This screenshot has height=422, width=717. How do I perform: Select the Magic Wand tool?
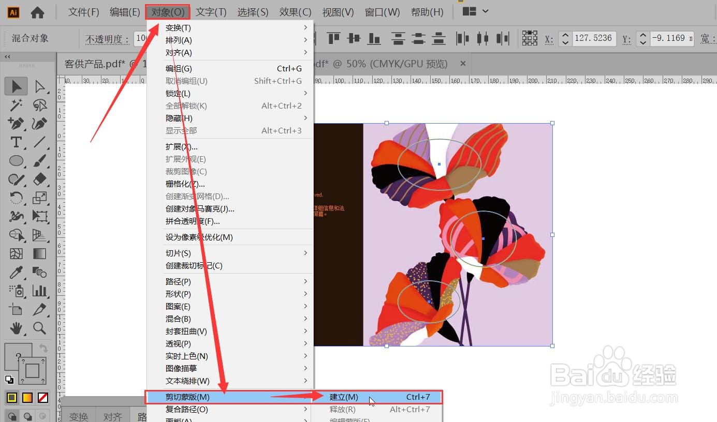click(16, 105)
